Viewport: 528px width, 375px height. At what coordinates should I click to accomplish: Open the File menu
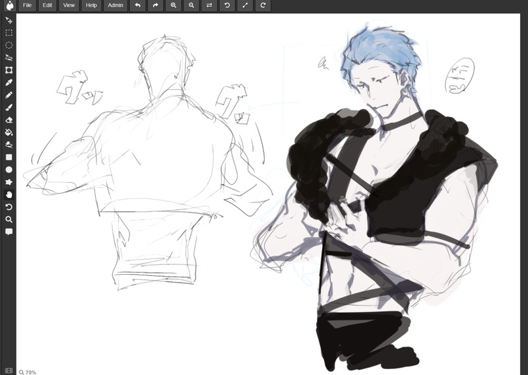click(27, 5)
